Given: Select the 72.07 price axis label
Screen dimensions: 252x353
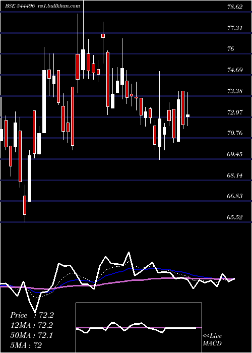Looking at the screenshot, I should pos(235,112).
